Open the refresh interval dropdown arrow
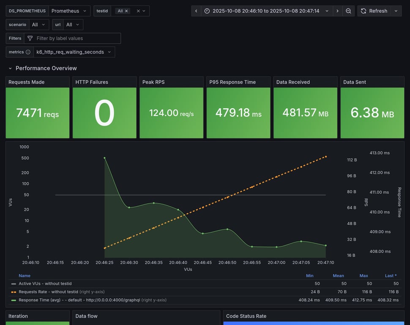 (396, 11)
